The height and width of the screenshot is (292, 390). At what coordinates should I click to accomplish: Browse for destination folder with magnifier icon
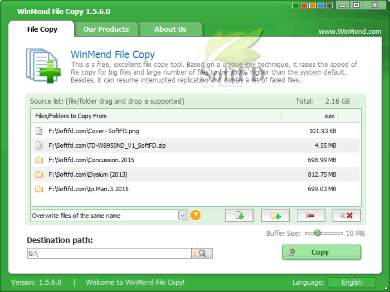point(202,253)
